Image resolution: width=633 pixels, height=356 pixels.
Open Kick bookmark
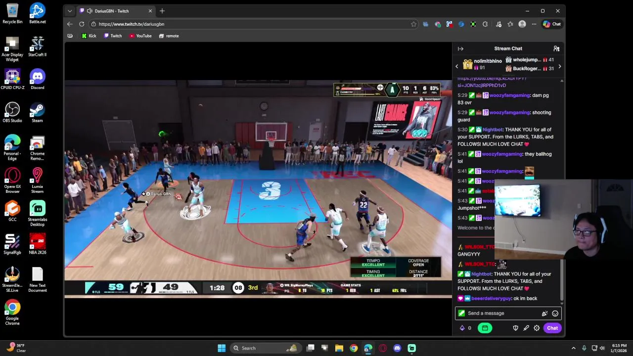(89, 36)
